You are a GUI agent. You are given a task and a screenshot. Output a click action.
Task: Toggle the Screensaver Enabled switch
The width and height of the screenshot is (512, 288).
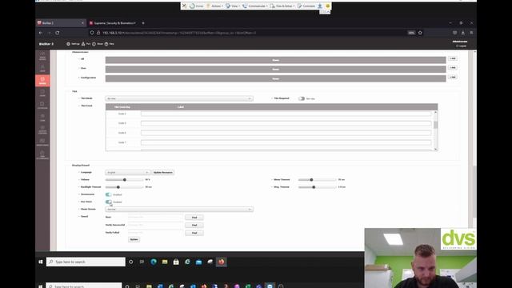(109, 194)
